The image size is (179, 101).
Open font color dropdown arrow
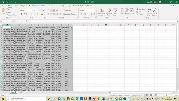44,14
